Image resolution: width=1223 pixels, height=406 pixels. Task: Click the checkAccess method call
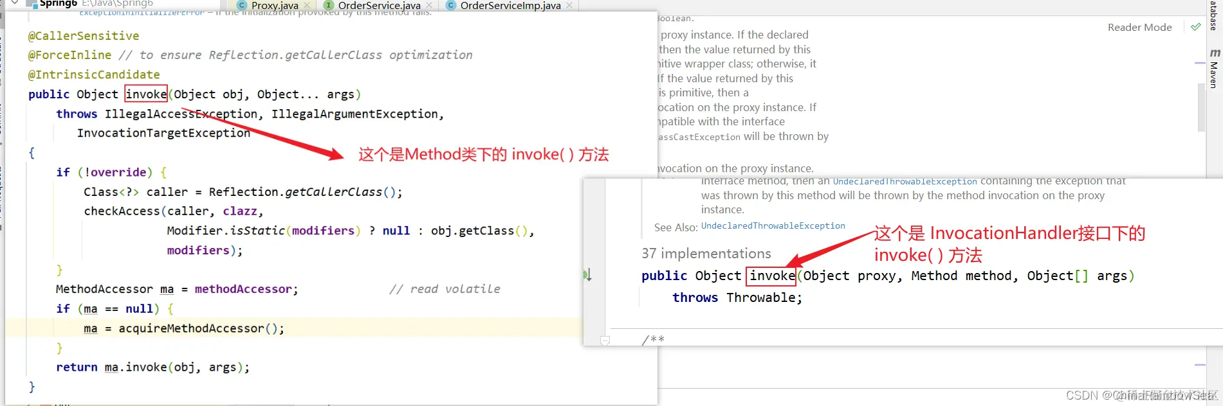pyautogui.click(x=122, y=211)
